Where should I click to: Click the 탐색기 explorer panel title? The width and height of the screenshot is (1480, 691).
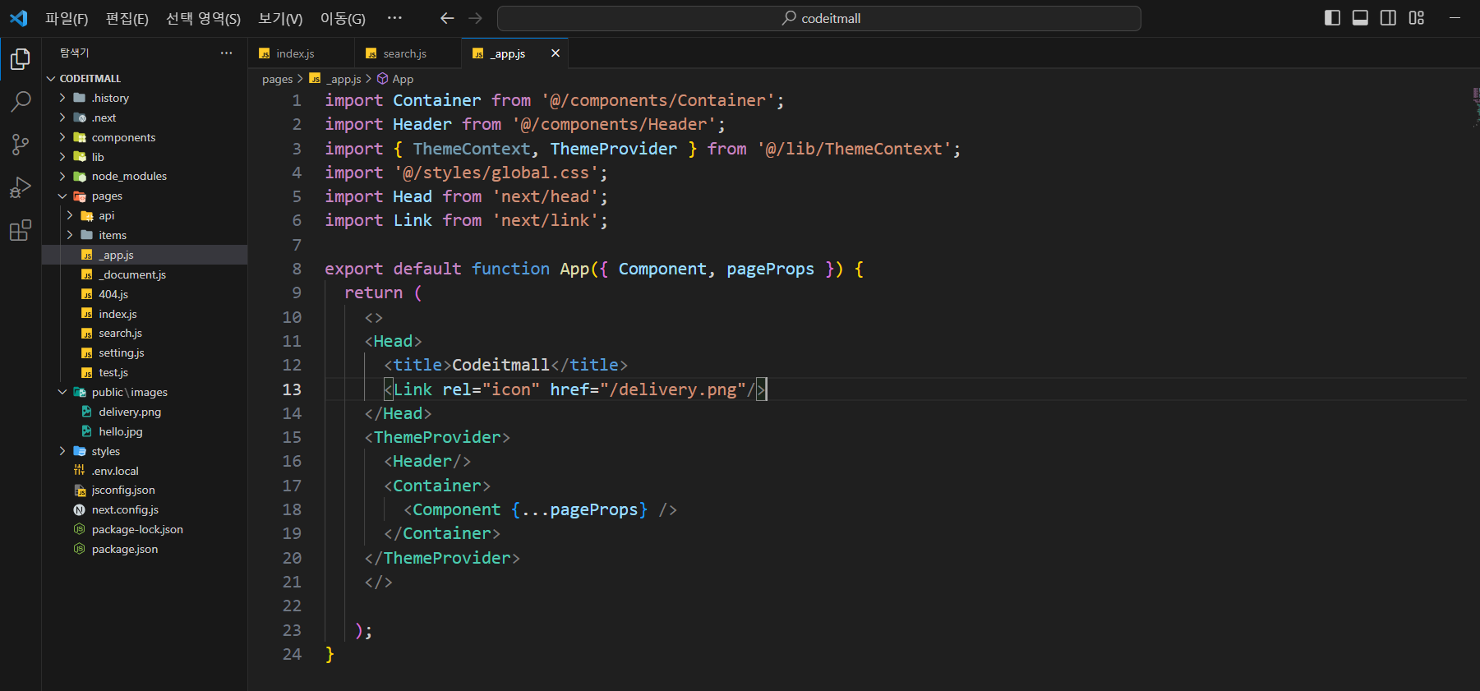(x=74, y=53)
